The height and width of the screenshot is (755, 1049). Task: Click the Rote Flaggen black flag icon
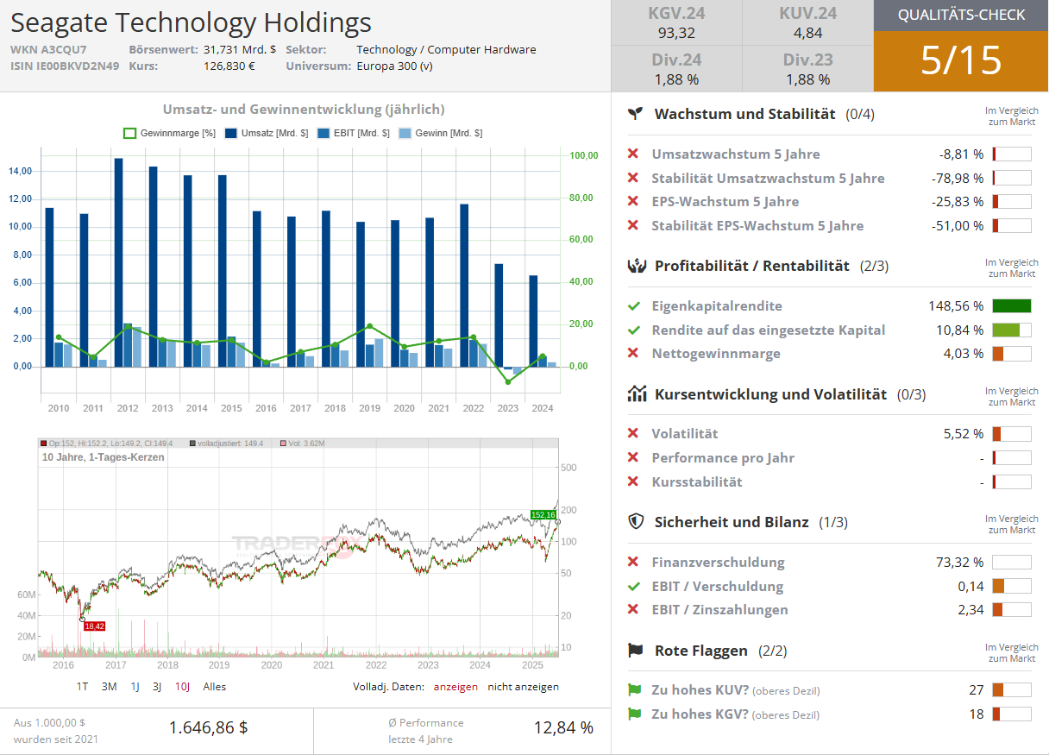[x=636, y=650]
